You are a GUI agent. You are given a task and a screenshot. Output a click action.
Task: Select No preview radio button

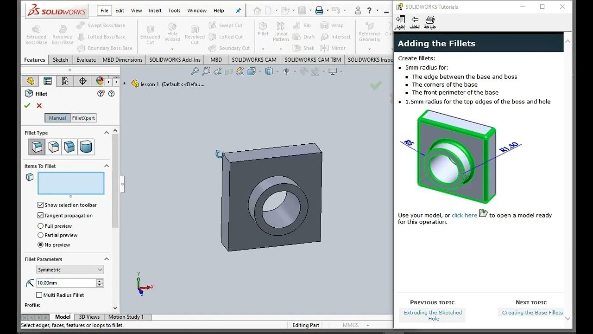[x=40, y=245]
